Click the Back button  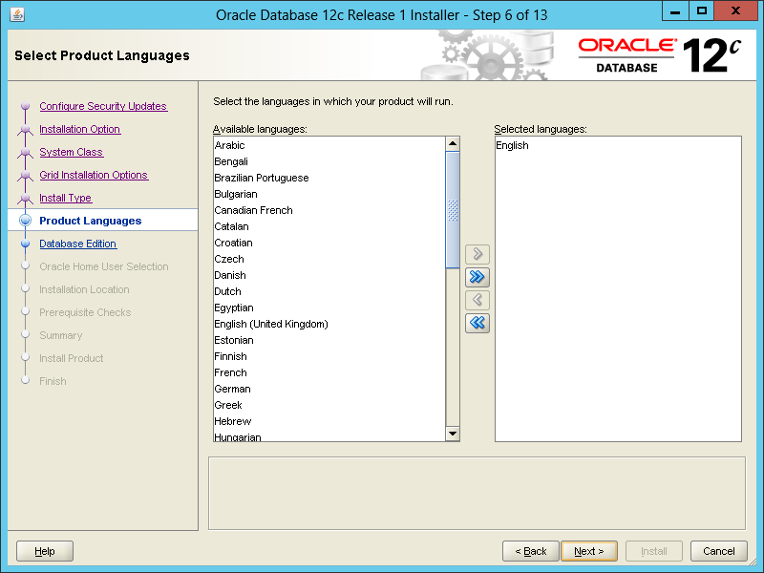[x=531, y=551]
